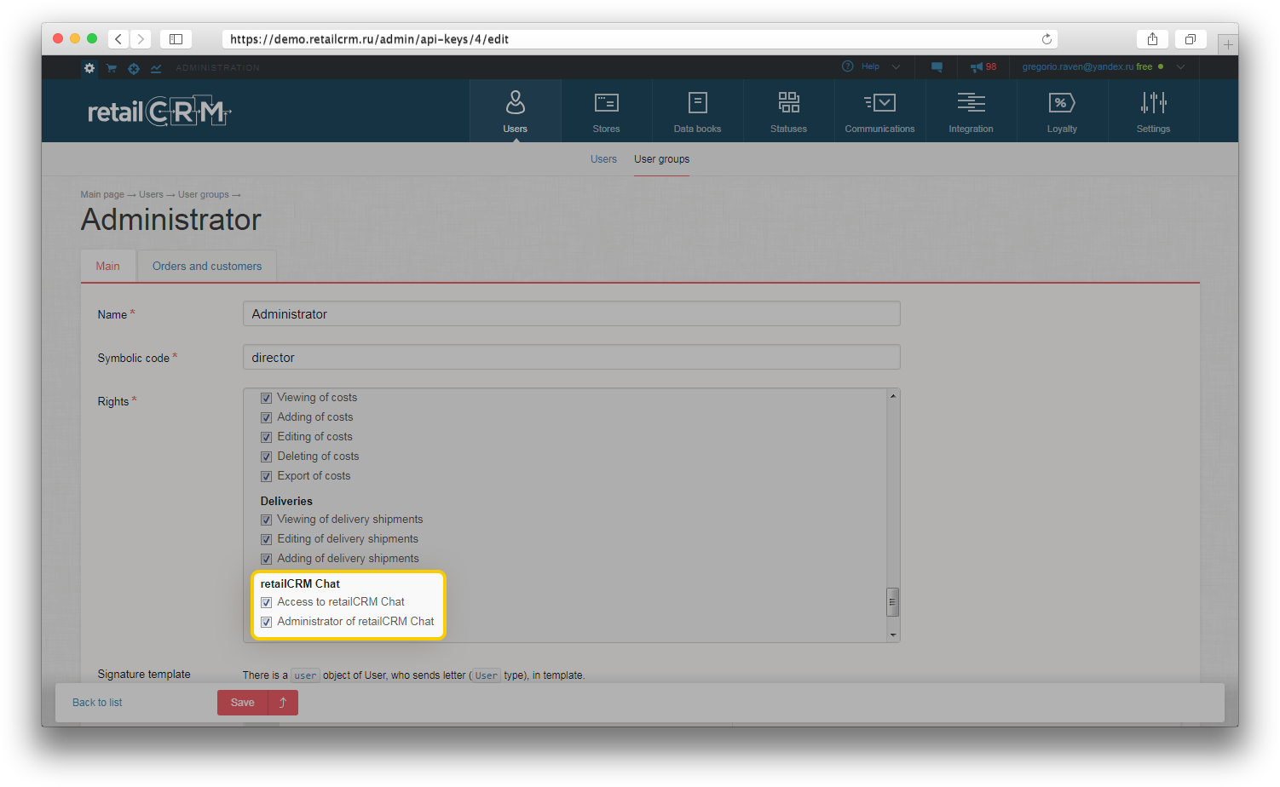Click the browser address bar

(640, 39)
